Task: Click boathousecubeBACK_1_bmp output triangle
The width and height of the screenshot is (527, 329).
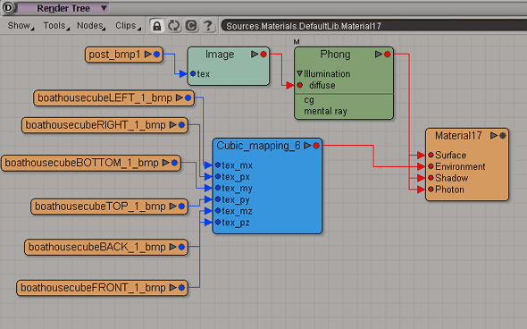Action: click(x=172, y=247)
